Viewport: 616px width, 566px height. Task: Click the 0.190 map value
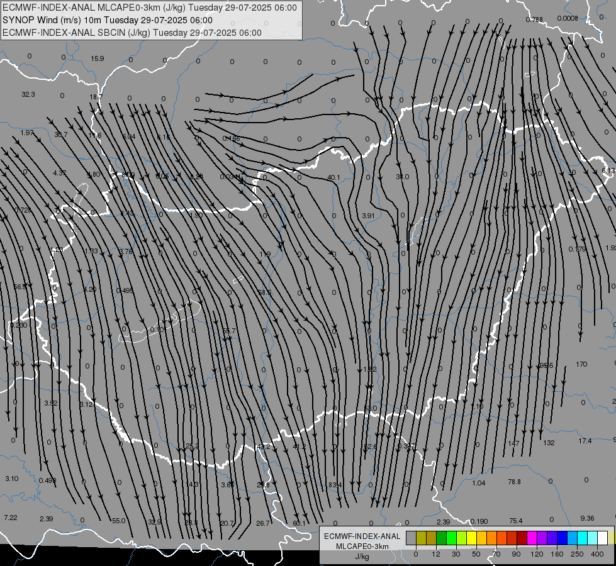(x=479, y=521)
